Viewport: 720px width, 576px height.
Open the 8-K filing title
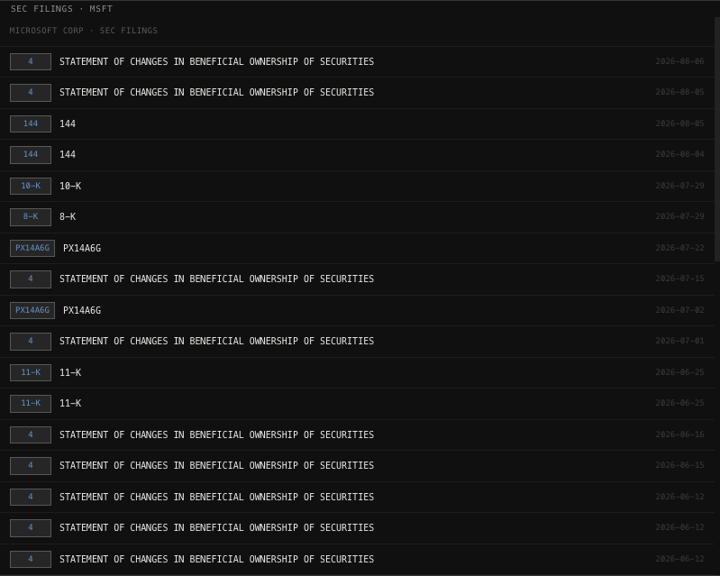point(68,217)
